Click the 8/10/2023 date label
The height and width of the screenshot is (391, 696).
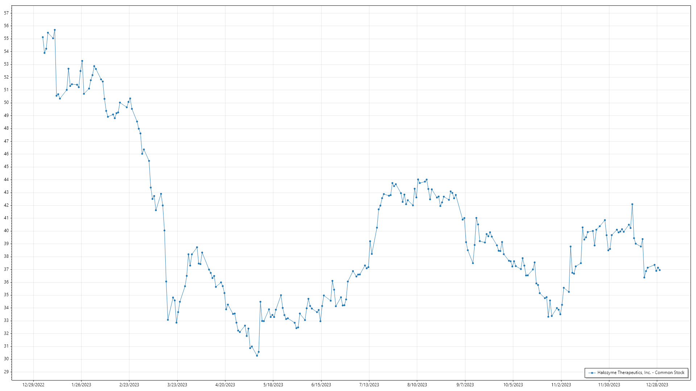point(417,385)
